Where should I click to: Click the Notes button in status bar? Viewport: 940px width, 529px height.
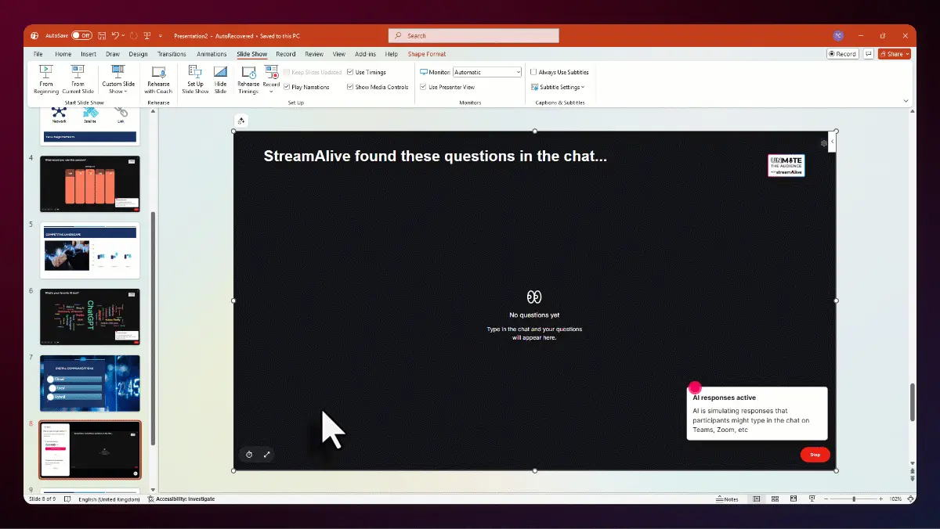[x=727, y=498]
